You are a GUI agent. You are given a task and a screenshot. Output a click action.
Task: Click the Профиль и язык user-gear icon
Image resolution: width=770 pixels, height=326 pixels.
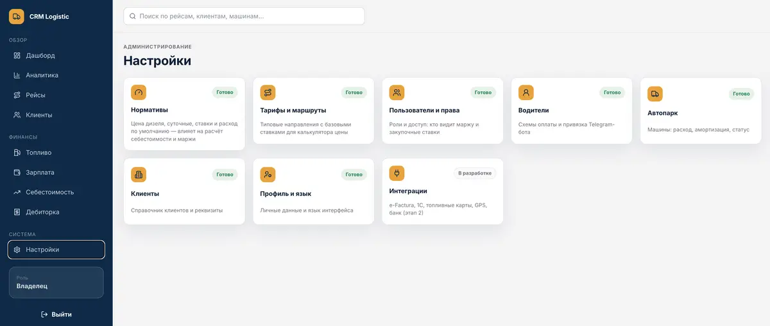click(268, 175)
